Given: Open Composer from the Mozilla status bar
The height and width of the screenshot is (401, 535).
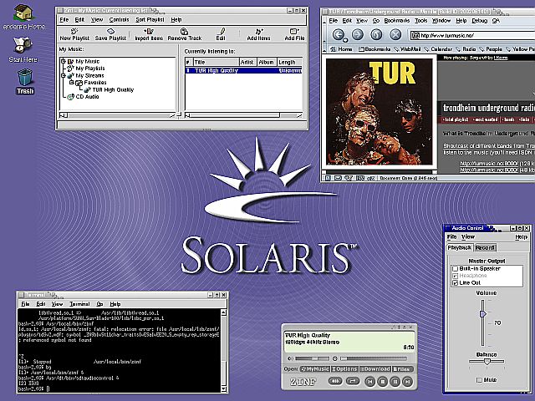Looking at the screenshot, I should tap(349, 178).
